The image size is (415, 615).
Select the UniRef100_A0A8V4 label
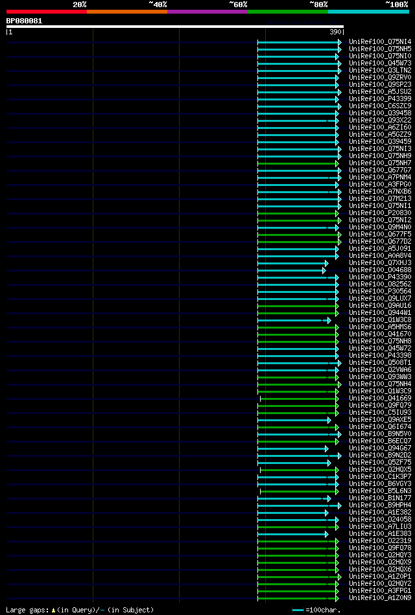point(380,256)
